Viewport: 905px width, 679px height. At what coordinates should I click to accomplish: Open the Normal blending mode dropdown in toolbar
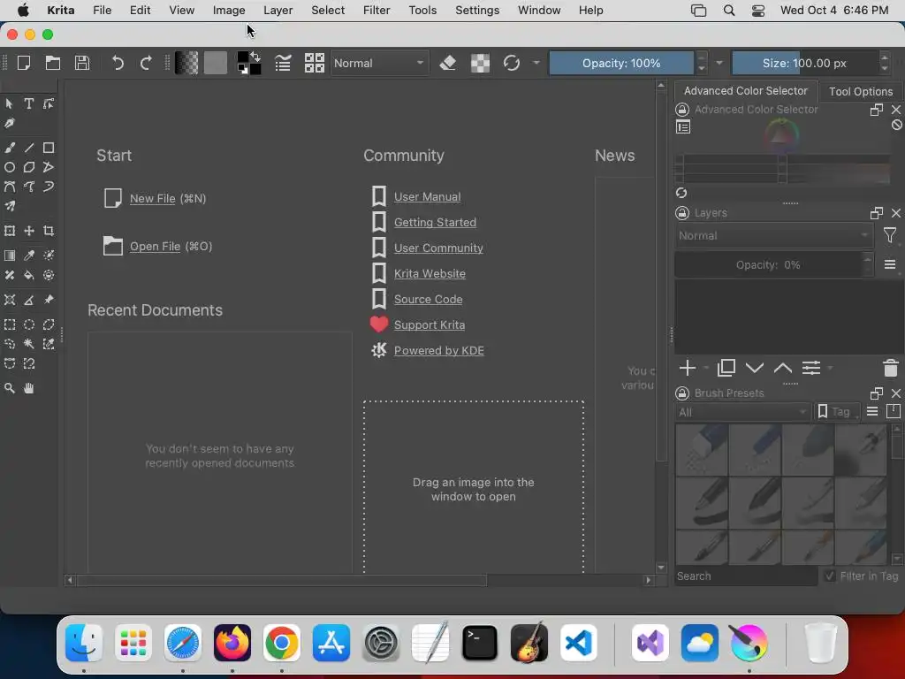click(379, 63)
